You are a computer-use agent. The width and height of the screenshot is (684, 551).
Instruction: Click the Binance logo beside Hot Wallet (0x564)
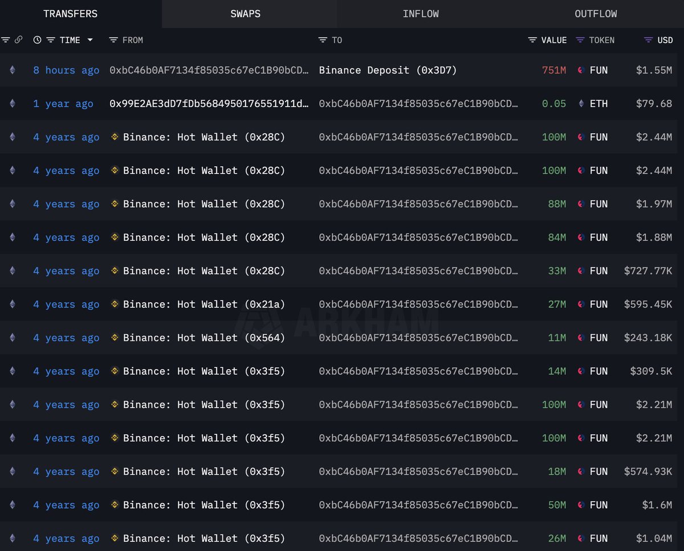[115, 338]
